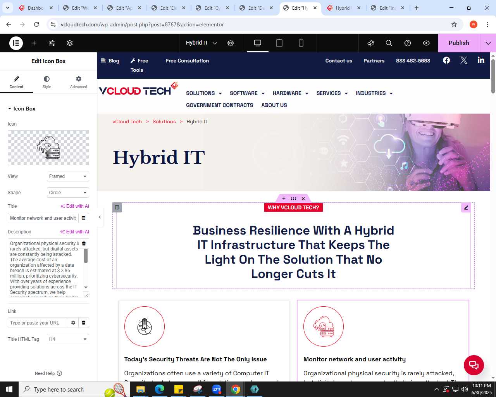The height and width of the screenshot is (397, 496).
Task: Open Windows Start menu
Action: [9, 389]
